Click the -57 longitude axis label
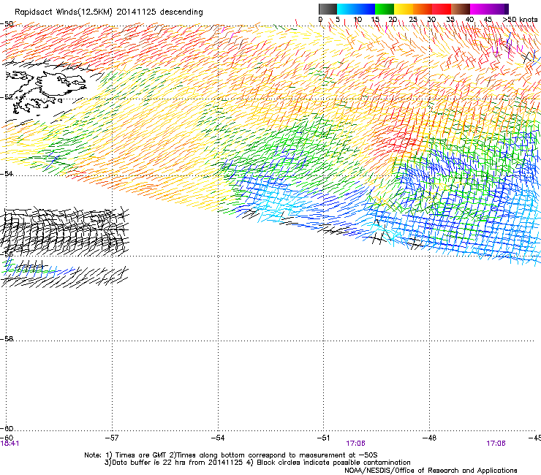The height and width of the screenshot is (475, 541). click(112, 438)
